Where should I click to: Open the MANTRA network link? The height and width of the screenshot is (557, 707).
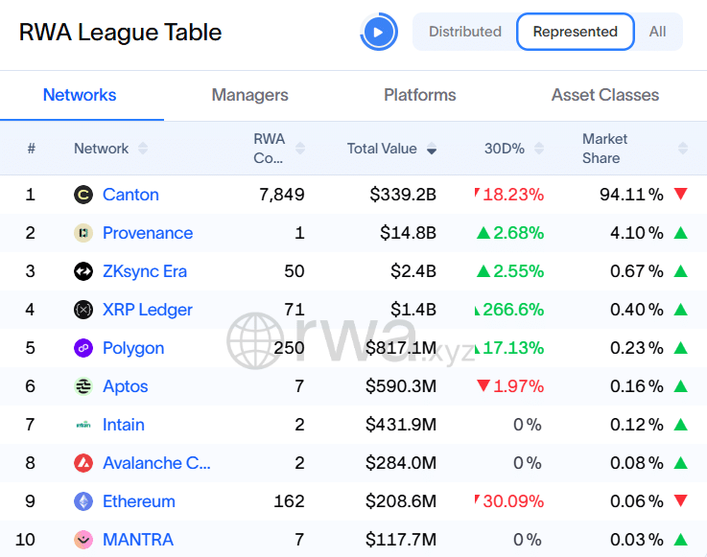[x=138, y=540]
